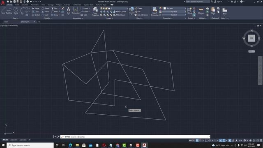
Task: Toggle ortho mode in status bar
Action: [x=206, y=141]
